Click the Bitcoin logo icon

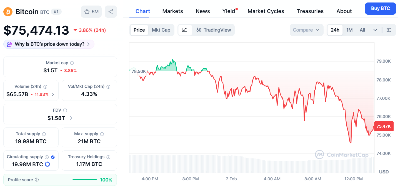coord(8,12)
